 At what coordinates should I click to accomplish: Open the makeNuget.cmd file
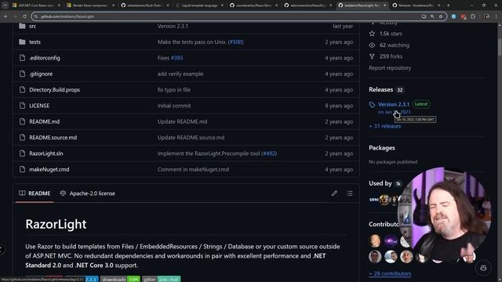[x=49, y=169]
